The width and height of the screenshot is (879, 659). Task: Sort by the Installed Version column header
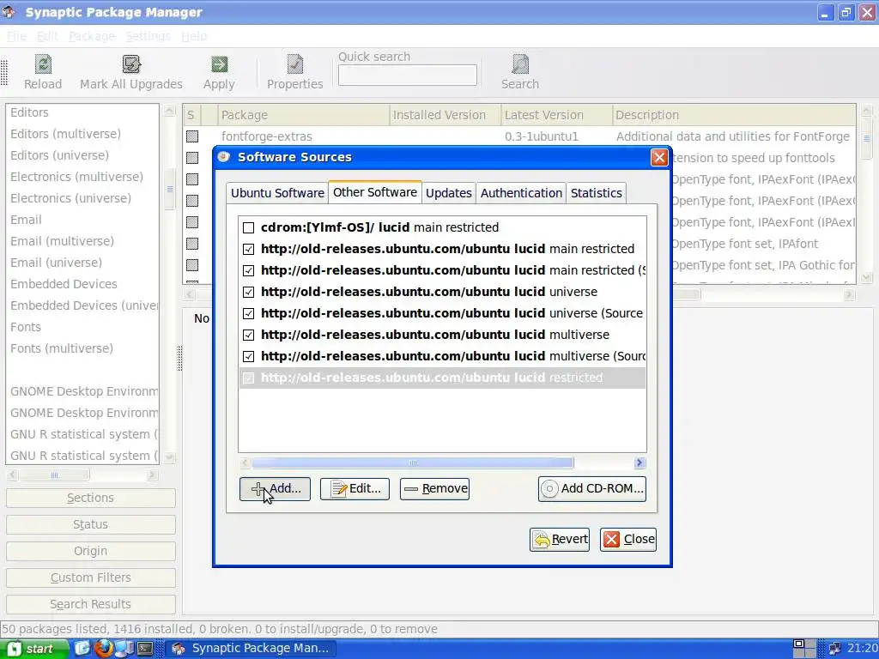[x=446, y=115]
